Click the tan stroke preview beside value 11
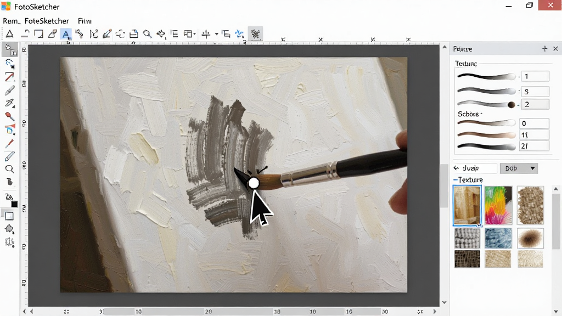 coord(487,135)
